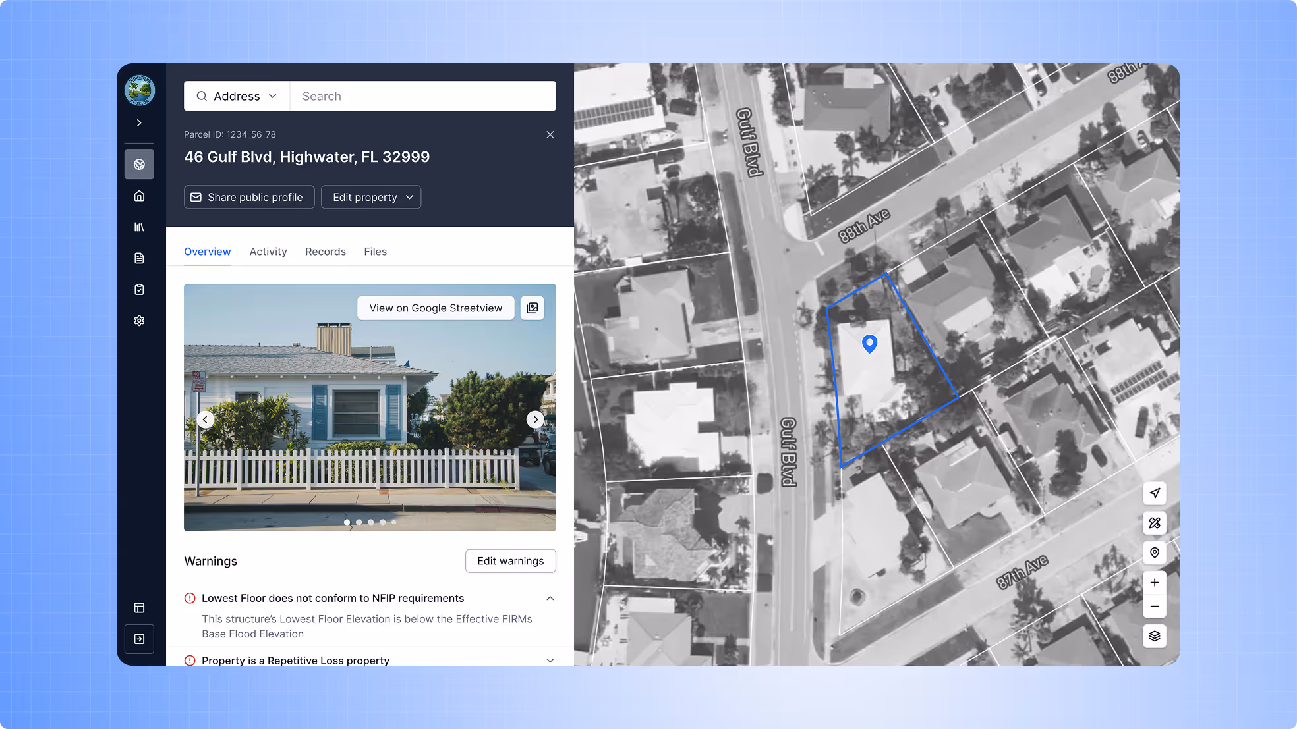Viewport: 1297px width, 729px height.
Task: Switch to the Records tab
Action: (326, 252)
